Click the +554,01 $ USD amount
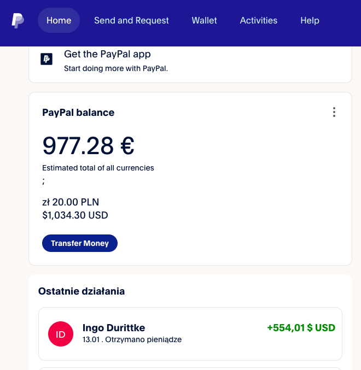Image resolution: width=361 pixels, height=370 pixels. [301, 328]
